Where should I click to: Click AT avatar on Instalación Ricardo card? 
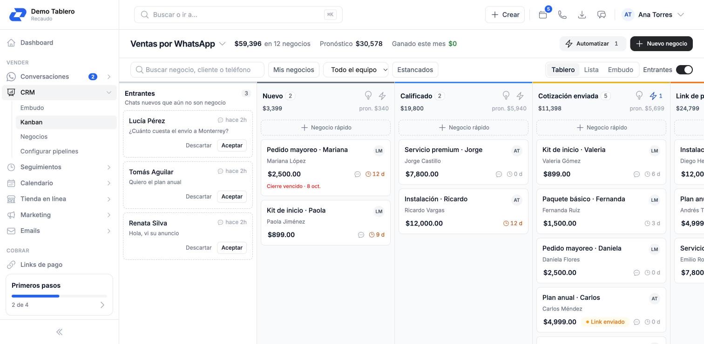(x=517, y=200)
